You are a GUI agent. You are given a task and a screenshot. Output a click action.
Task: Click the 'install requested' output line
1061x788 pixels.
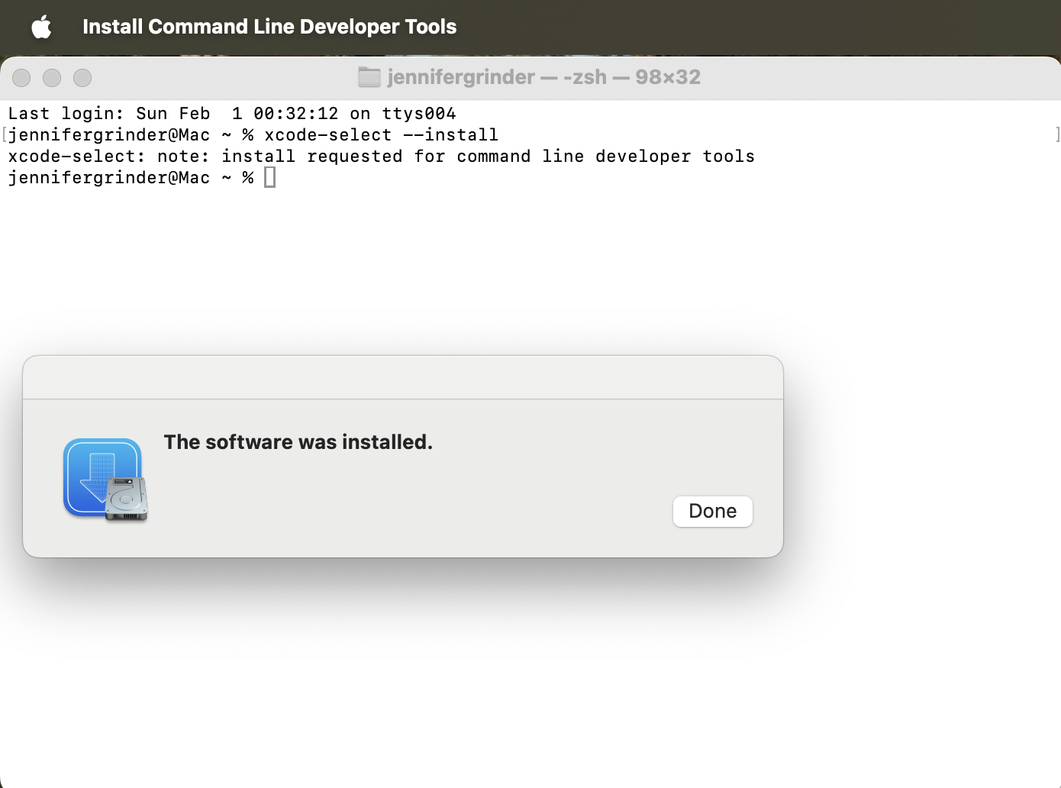tap(381, 157)
